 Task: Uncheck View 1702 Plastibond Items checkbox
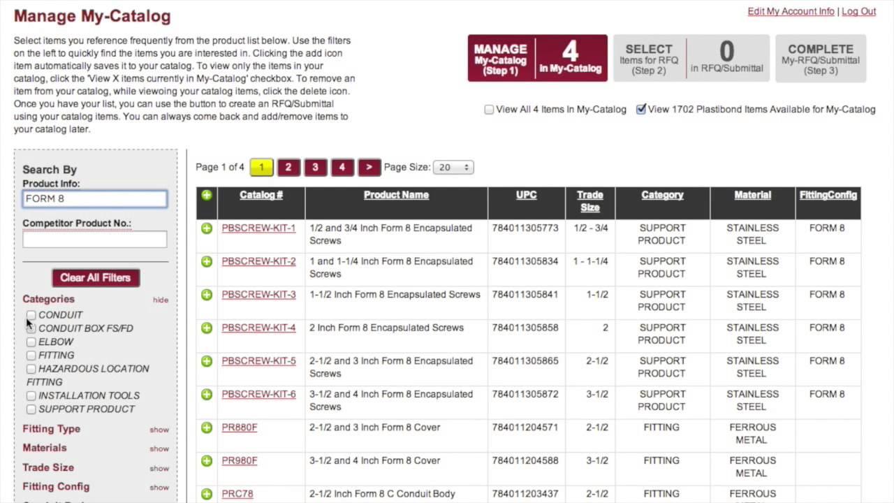click(640, 110)
